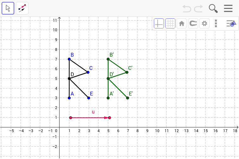Click label E' of translated figure
239x159 pixels.
[131, 94]
